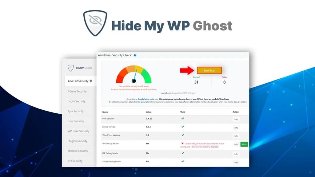Click the 5.8 value cell
The height and width of the screenshot is (177, 315).
tap(147, 135)
